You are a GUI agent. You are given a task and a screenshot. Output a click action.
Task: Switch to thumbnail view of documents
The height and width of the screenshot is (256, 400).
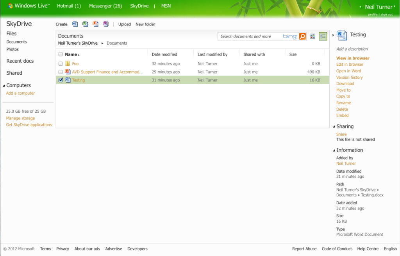pos(312,36)
